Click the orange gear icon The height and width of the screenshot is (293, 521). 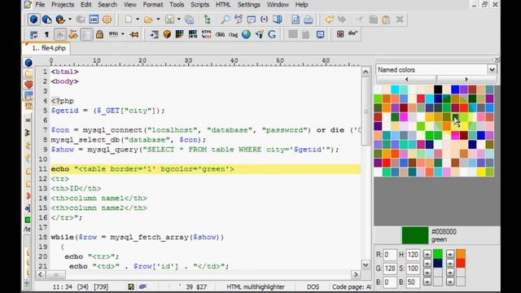(x=107, y=20)
